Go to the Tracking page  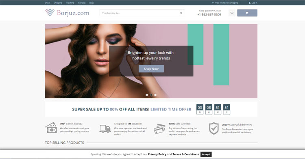pos(70,3)
